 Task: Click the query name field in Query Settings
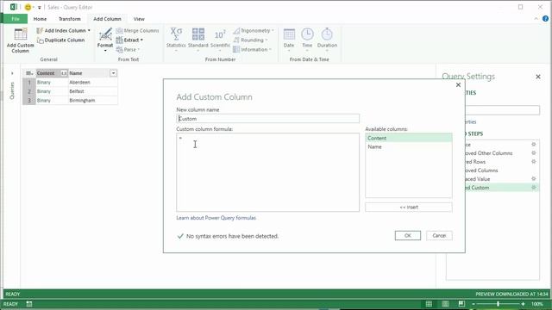coord(502,110)
